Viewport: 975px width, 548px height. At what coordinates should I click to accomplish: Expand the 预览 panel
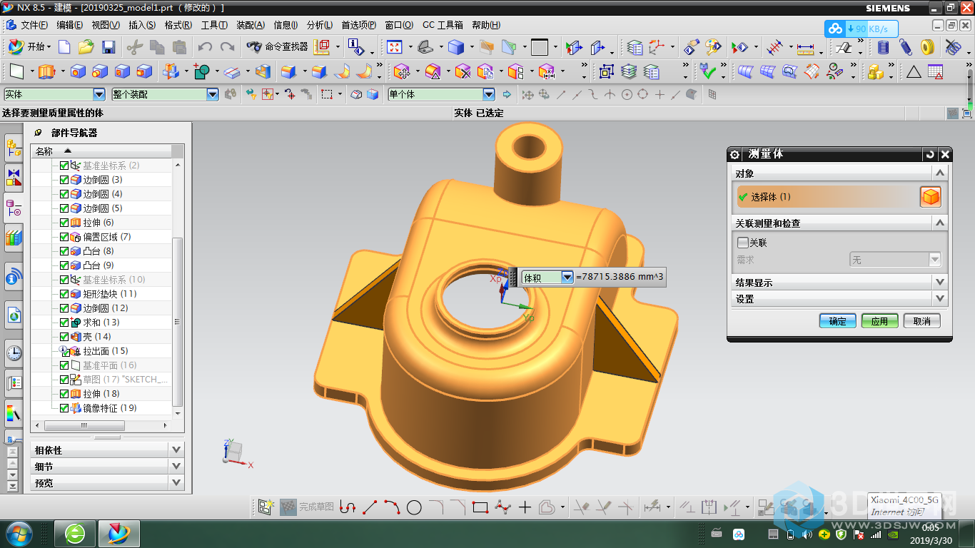[177, 483]
